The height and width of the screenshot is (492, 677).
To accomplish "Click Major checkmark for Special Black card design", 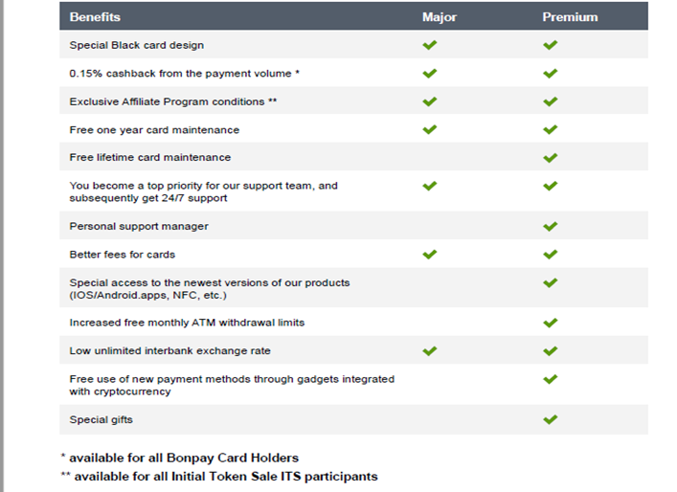I will click(x=430, y=45).
